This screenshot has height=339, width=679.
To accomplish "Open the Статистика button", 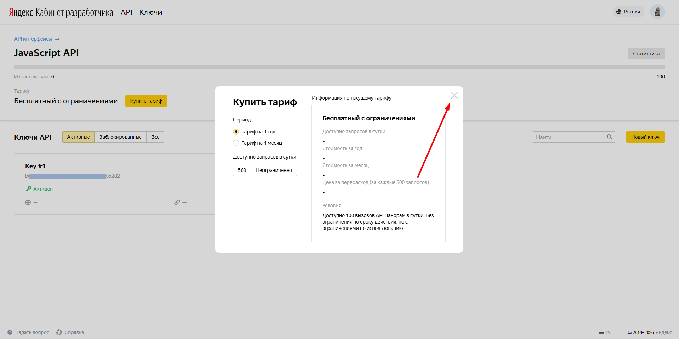I will (646, 54).
